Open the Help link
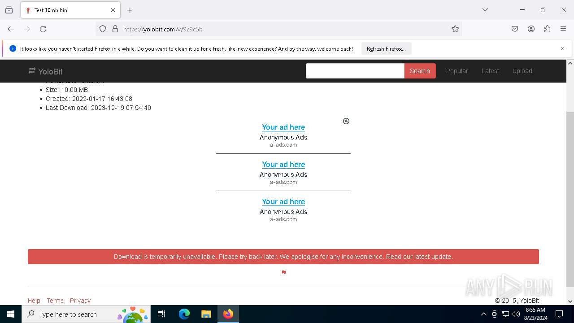The width and height of the screenshot is (574, 323). coord(34,301)
